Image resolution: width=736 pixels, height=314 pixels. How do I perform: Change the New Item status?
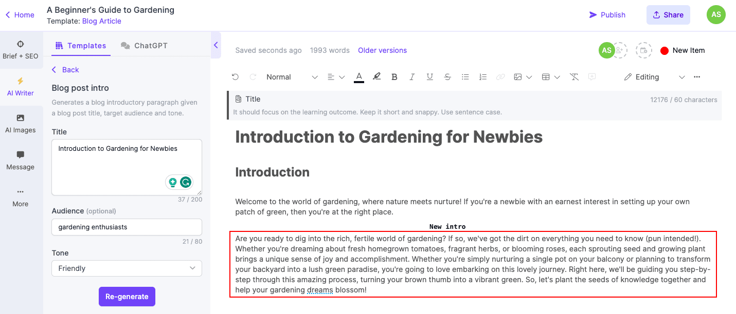683,50
